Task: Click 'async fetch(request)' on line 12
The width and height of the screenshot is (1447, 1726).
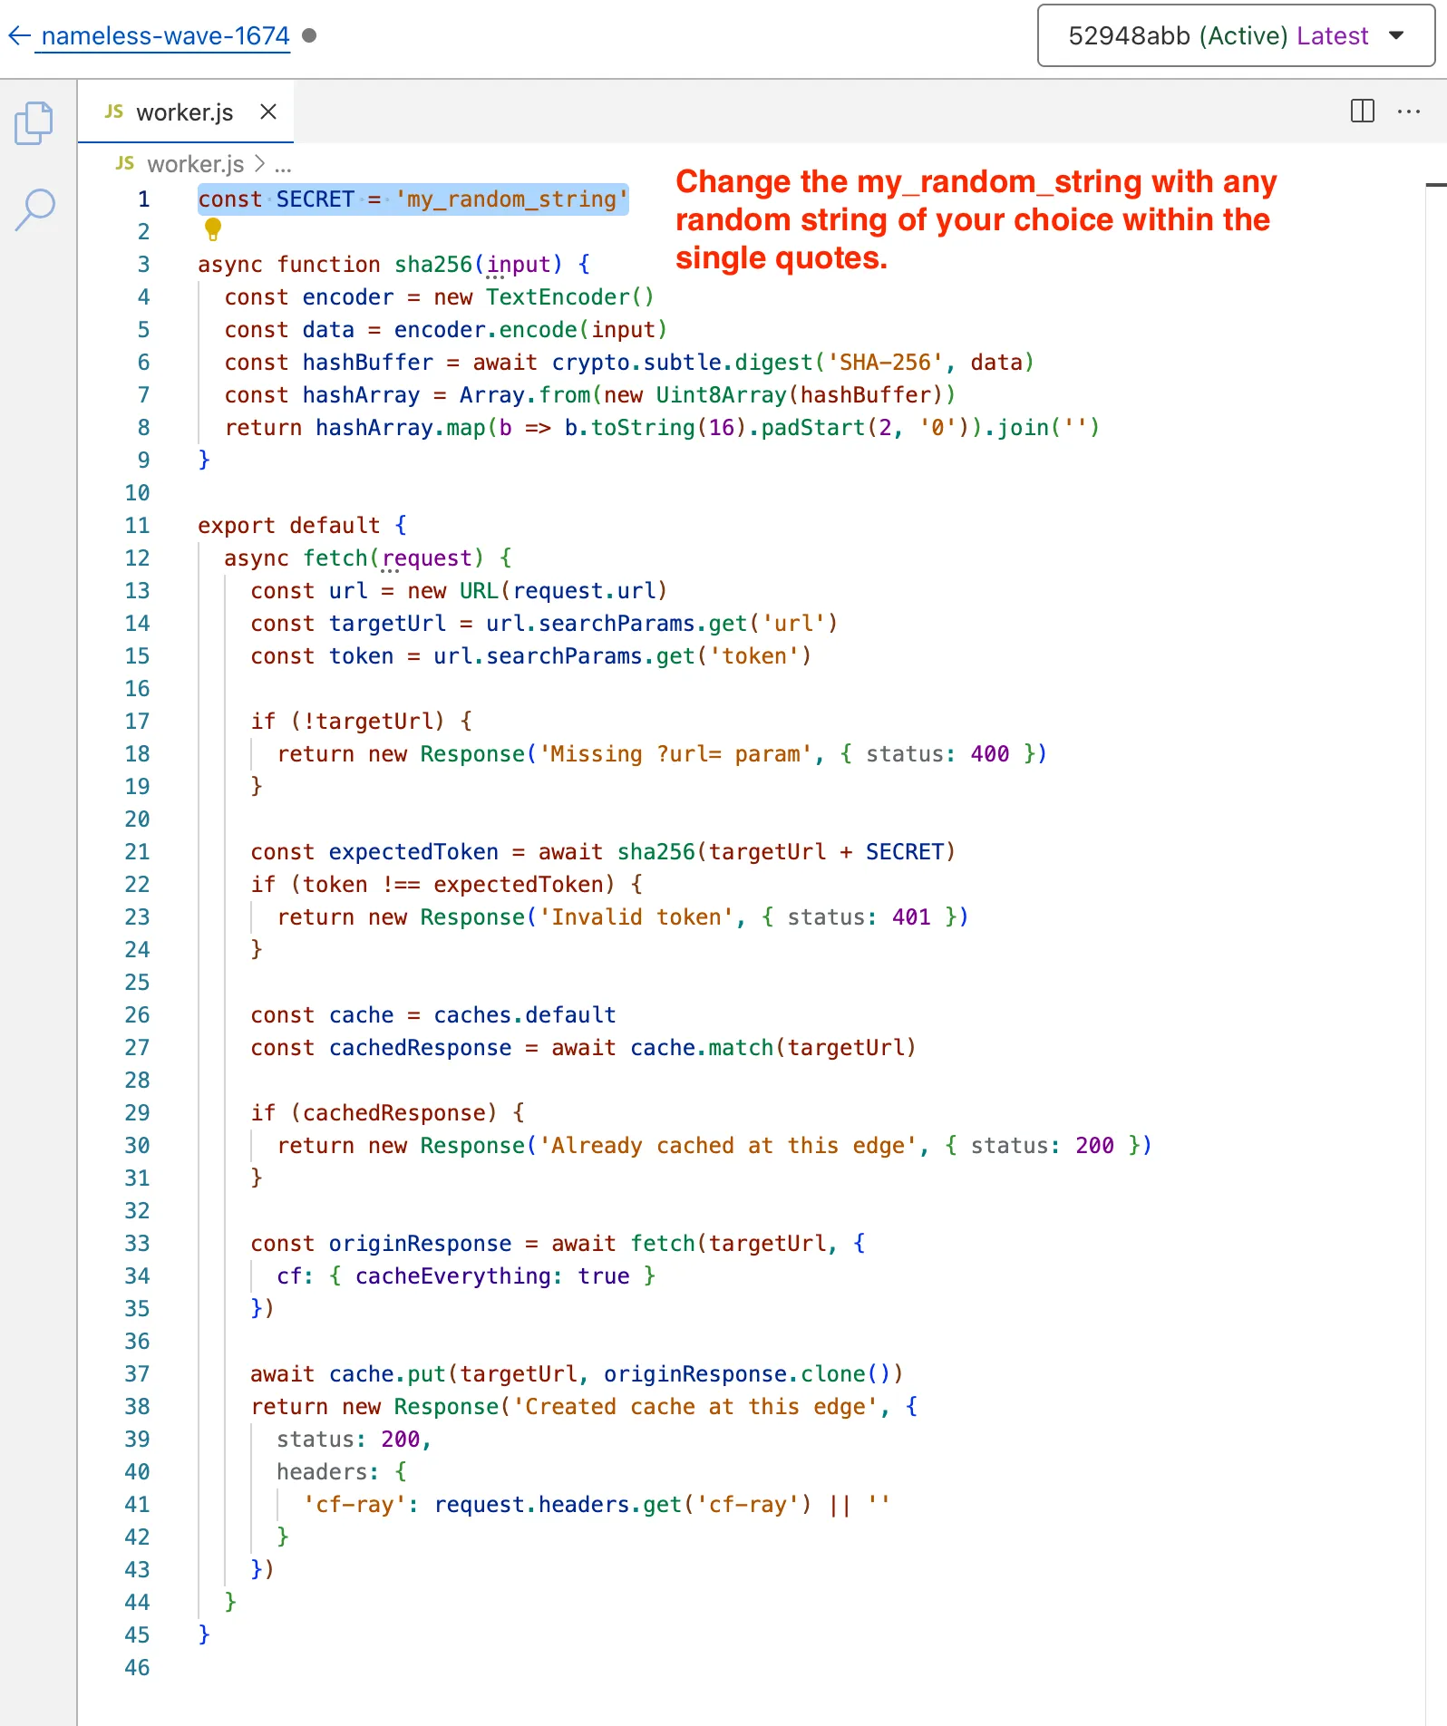Action: pyautogui.click(x=354, y=558)
